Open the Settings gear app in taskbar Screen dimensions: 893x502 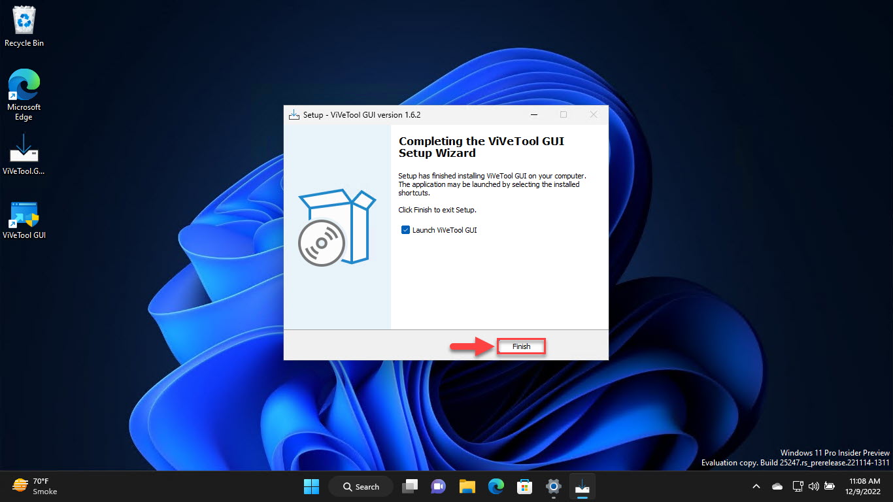553,486
